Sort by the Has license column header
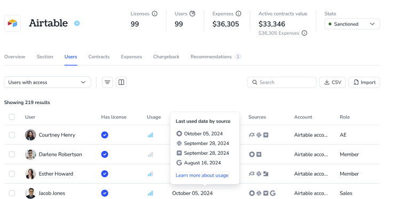400x199 pixels. click(114, 117)
